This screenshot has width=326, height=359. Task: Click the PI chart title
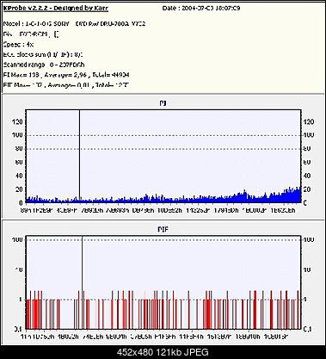[163, 103]
